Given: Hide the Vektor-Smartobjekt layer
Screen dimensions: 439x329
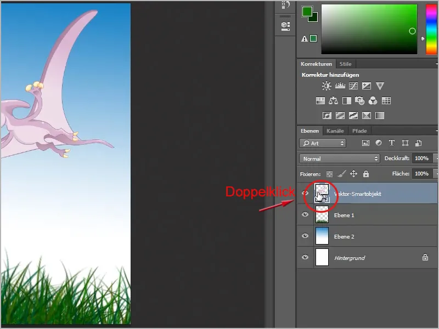Looking at the screenshot, I should tap(305, 194).
